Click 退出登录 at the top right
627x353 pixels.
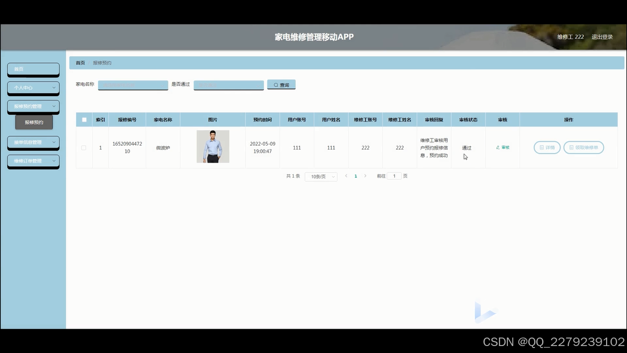tap(602, 36)
